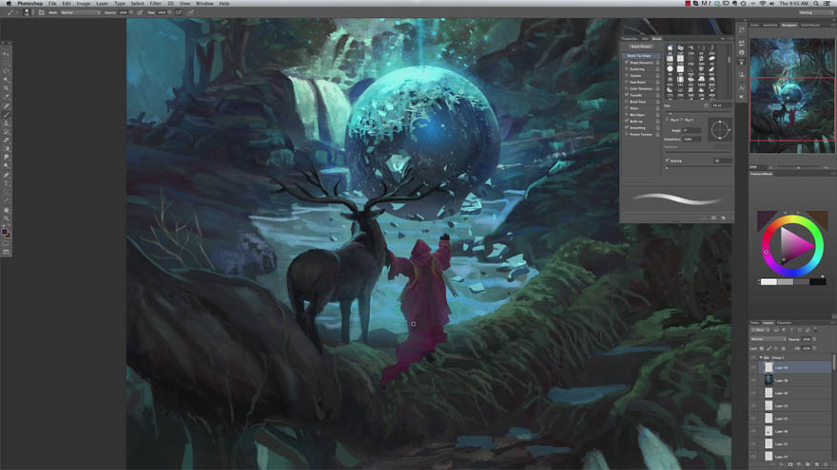837x470 pixels.
Task: Collapse the Group 1 layer group
Action: click(x=761, y=358)
